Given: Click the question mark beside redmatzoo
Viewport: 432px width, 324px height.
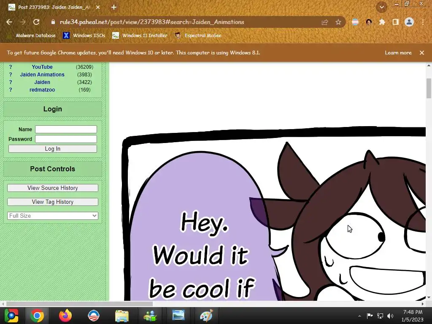Looking at the screenshot, I should 11,90.
